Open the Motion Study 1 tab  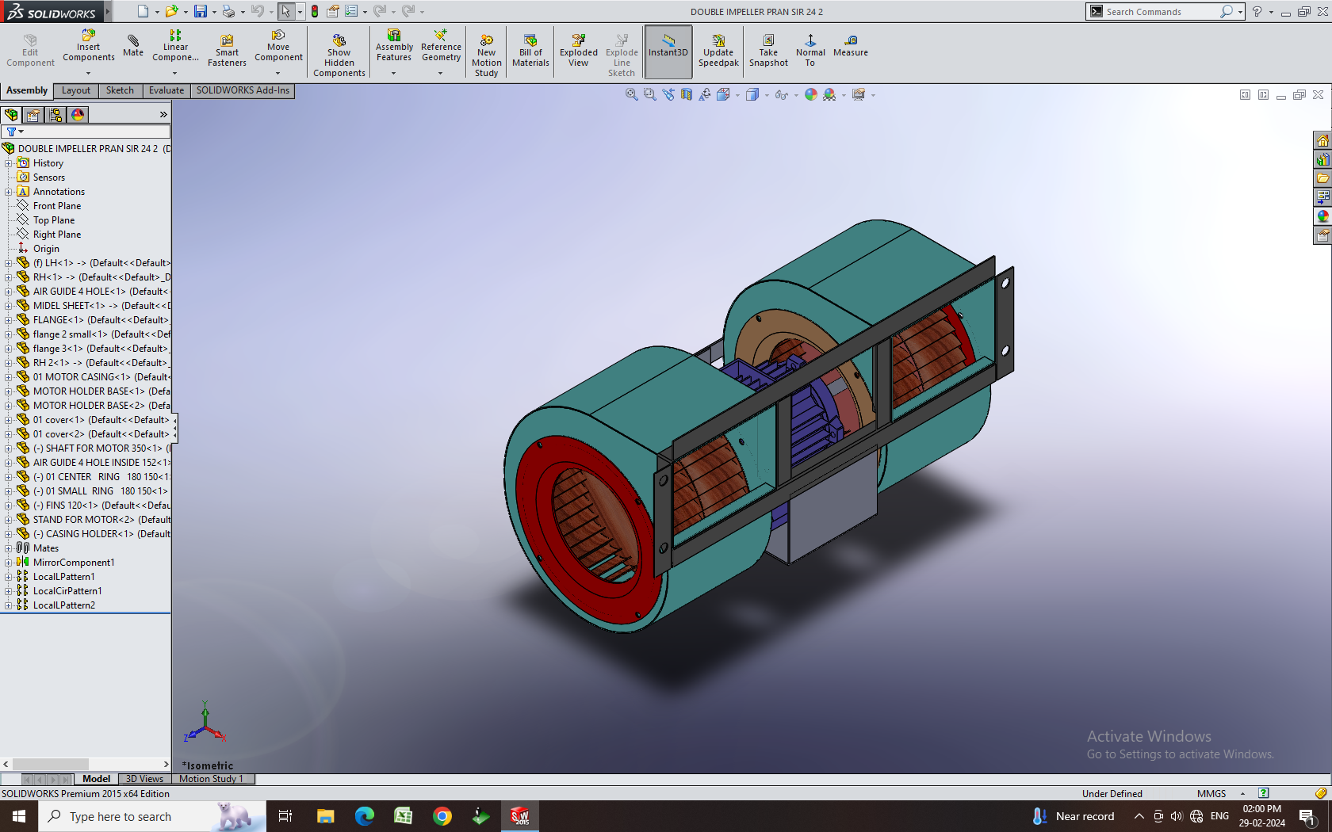pyautogui.click(x=211, y=779)
